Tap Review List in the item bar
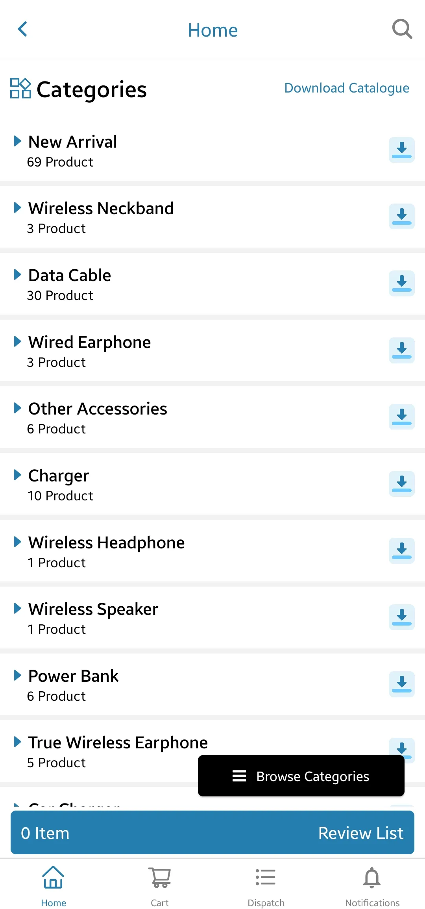Viewport: 425px width, 909px height. click(x=361, y=833)
